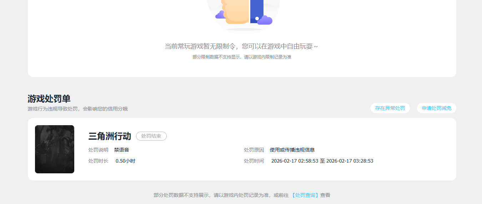Click the 处罚说明 label

pyautogui.click(x=98, y=150)
